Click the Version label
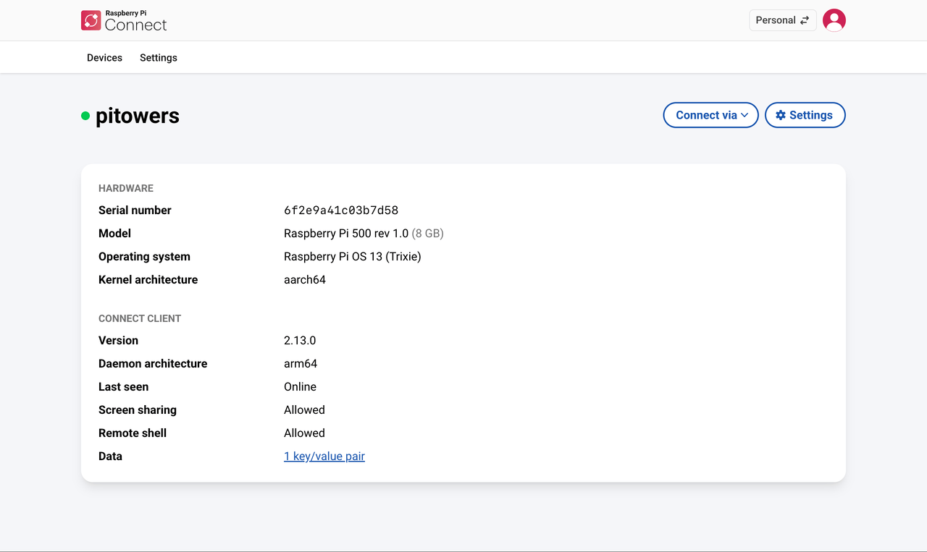This screenshot has height=552, width=927. coord(118,341)
